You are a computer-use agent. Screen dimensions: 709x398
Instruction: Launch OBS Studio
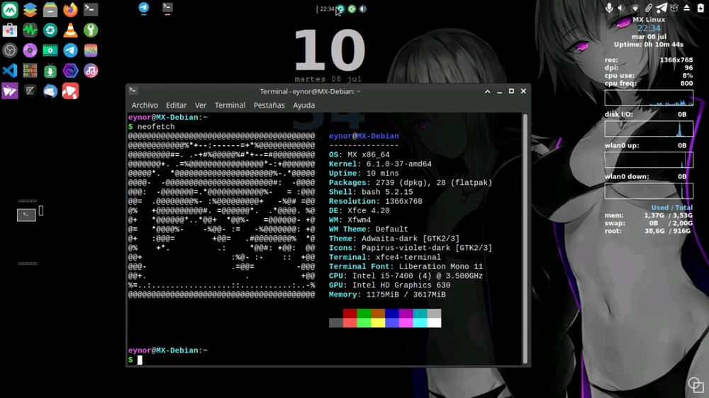(10, 50)
